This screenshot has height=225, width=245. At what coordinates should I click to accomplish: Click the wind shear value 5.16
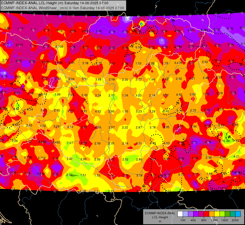[x=179, y=111]
